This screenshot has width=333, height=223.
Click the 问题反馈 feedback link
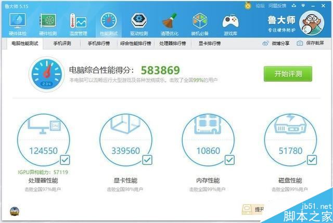point(277,6)
